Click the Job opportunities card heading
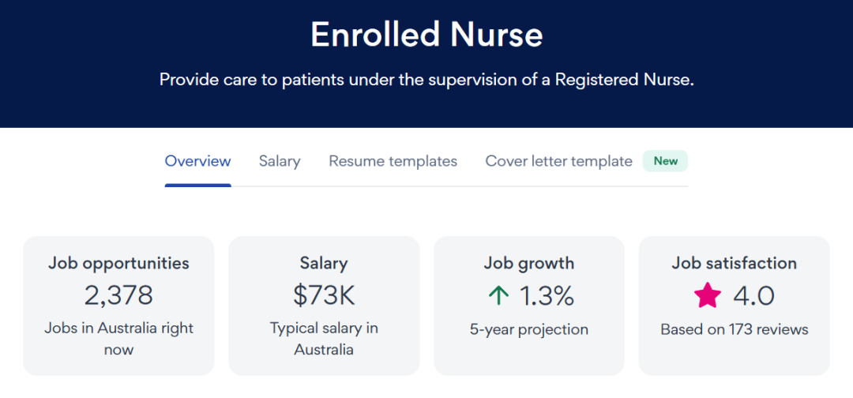Image resolution: width=853 pixels, height=398 pixels. coord(118,263)
